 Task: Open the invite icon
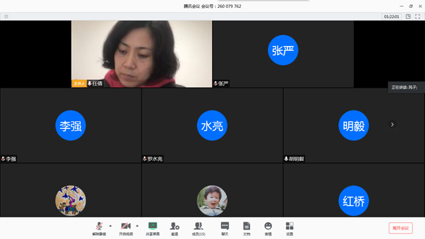[x=174, y=229]
